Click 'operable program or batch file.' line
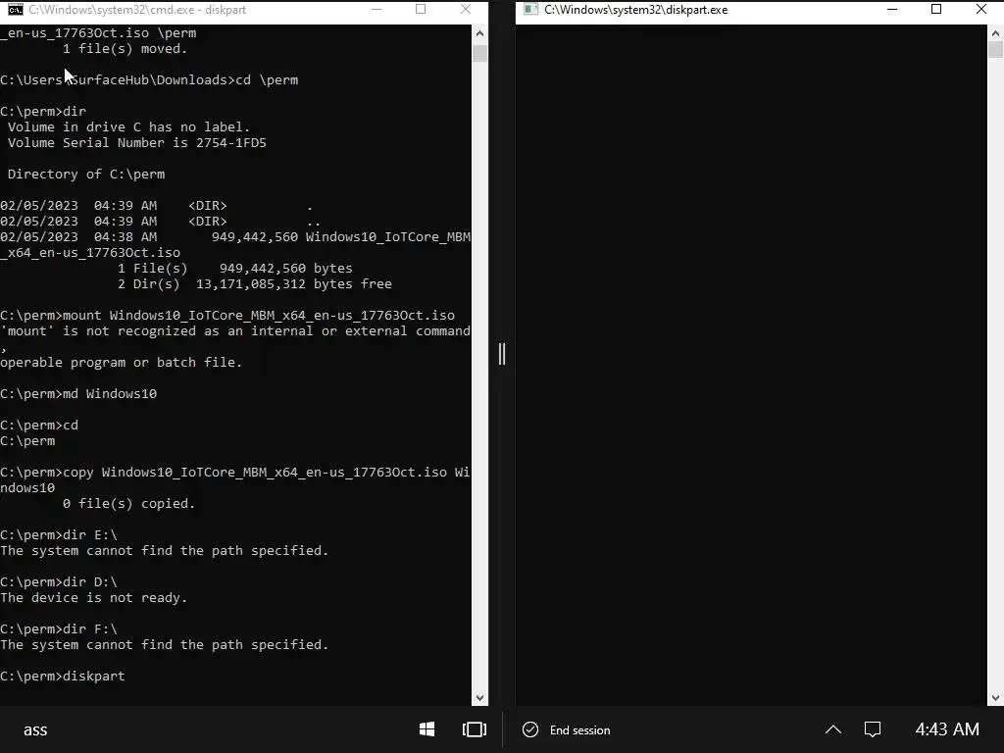Viewport: 1004px width, 753px height. tap(121, 363)
